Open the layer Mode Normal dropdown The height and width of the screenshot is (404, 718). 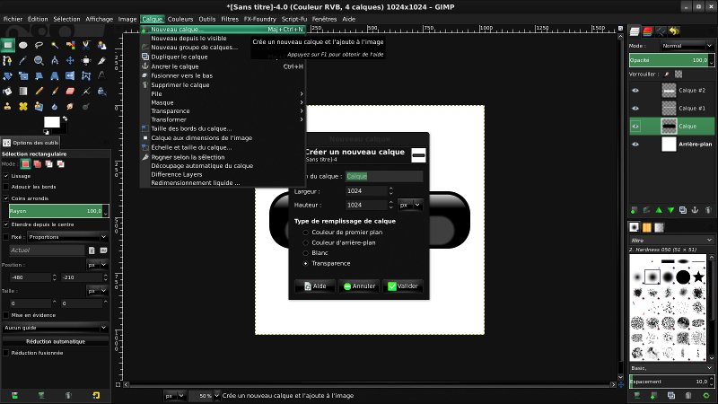(x=687, y=46)
